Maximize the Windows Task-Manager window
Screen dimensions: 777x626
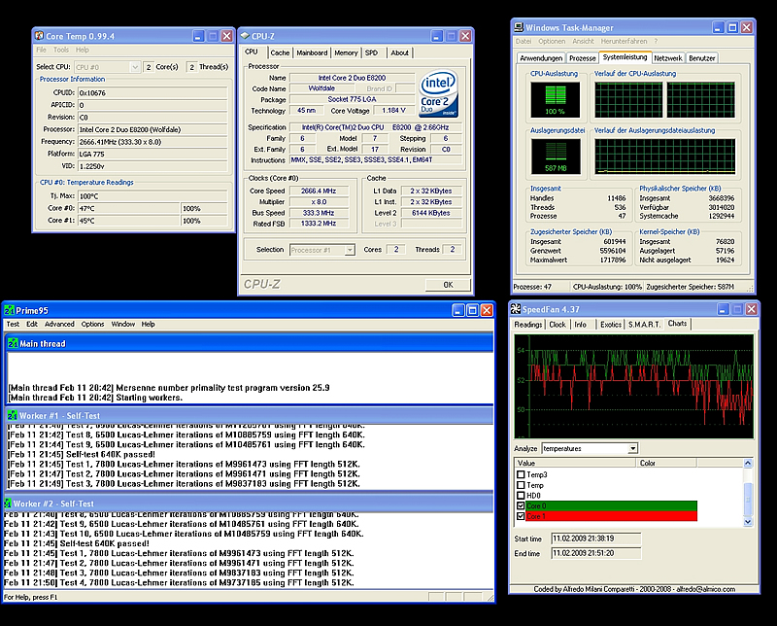click(x=732, y=27)
